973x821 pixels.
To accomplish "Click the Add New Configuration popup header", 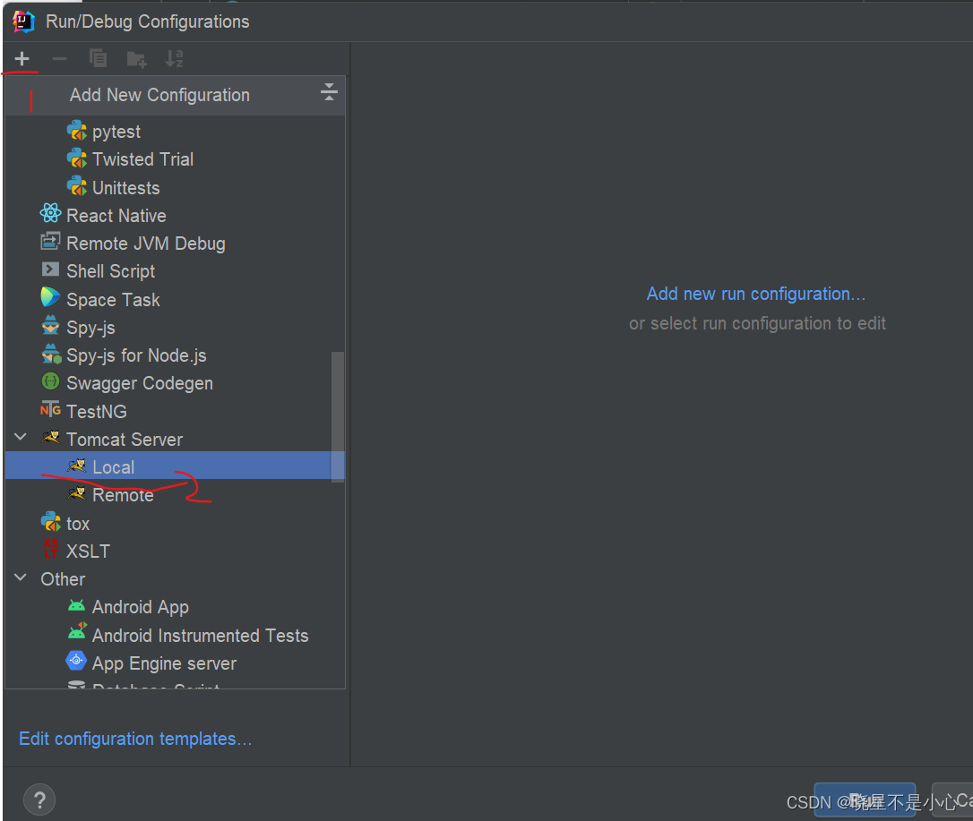I will point(175,96).
